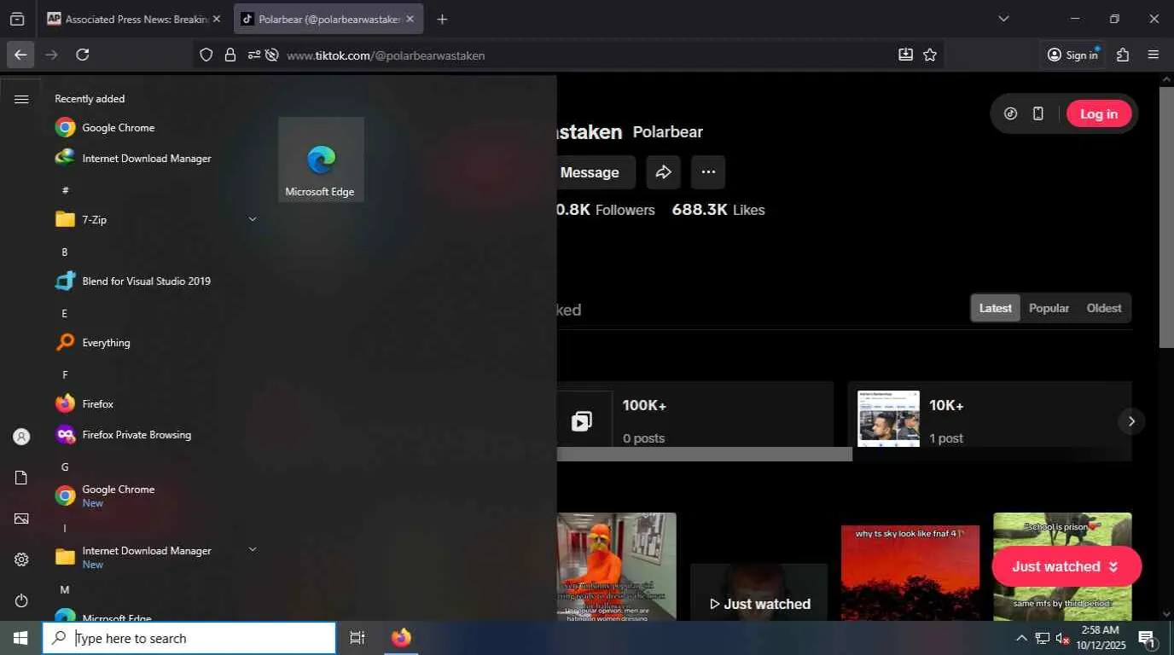
Task: Click the taskbar search box
Action: 189,638
